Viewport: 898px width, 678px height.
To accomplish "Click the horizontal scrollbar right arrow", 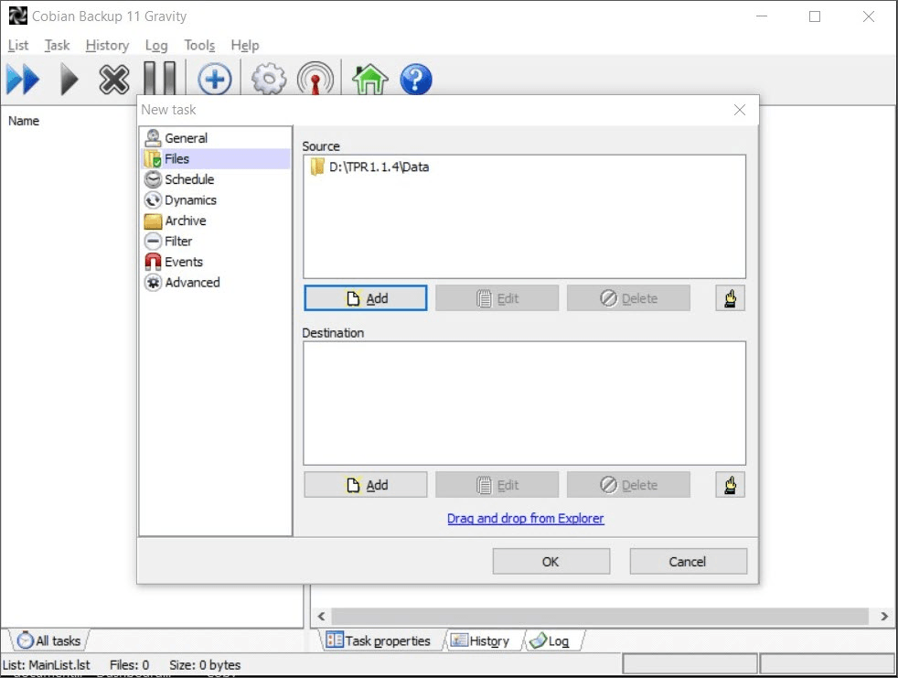I will pos(884,616).
